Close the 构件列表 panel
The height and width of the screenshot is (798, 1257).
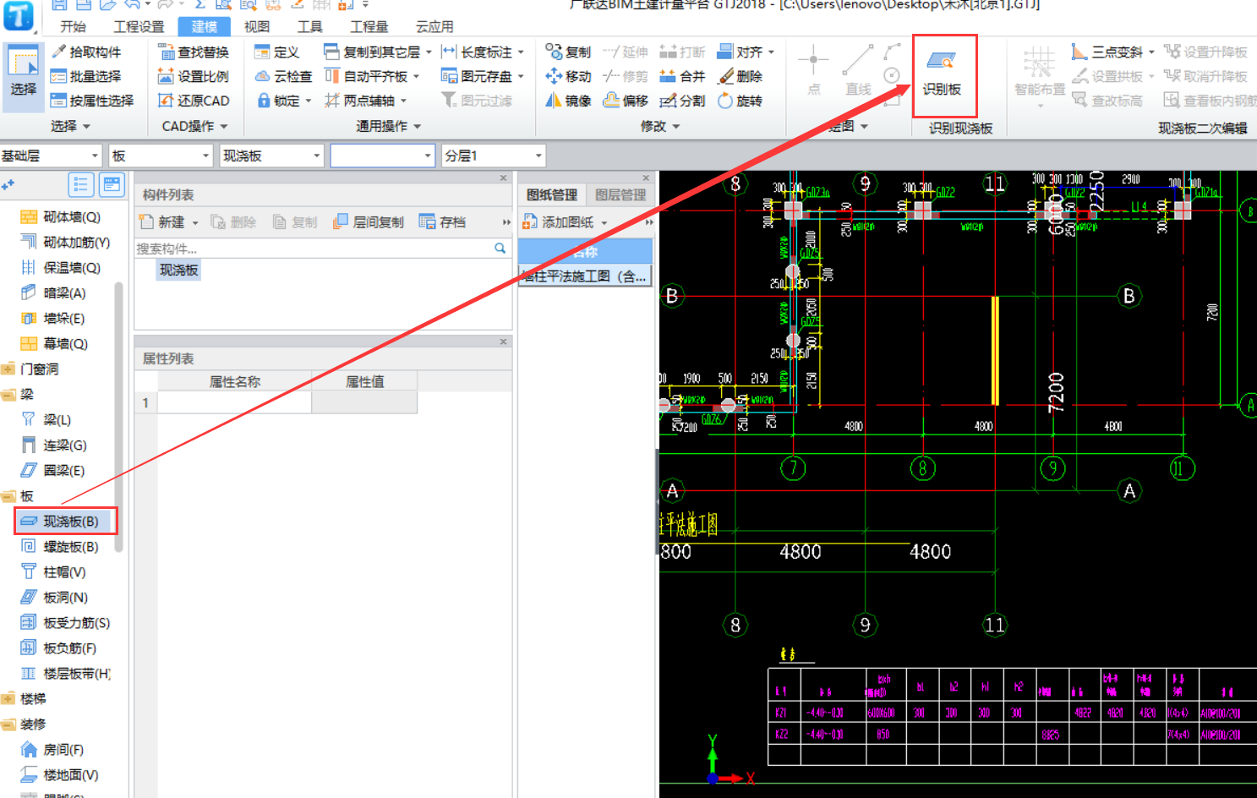[x=503, y=178]
